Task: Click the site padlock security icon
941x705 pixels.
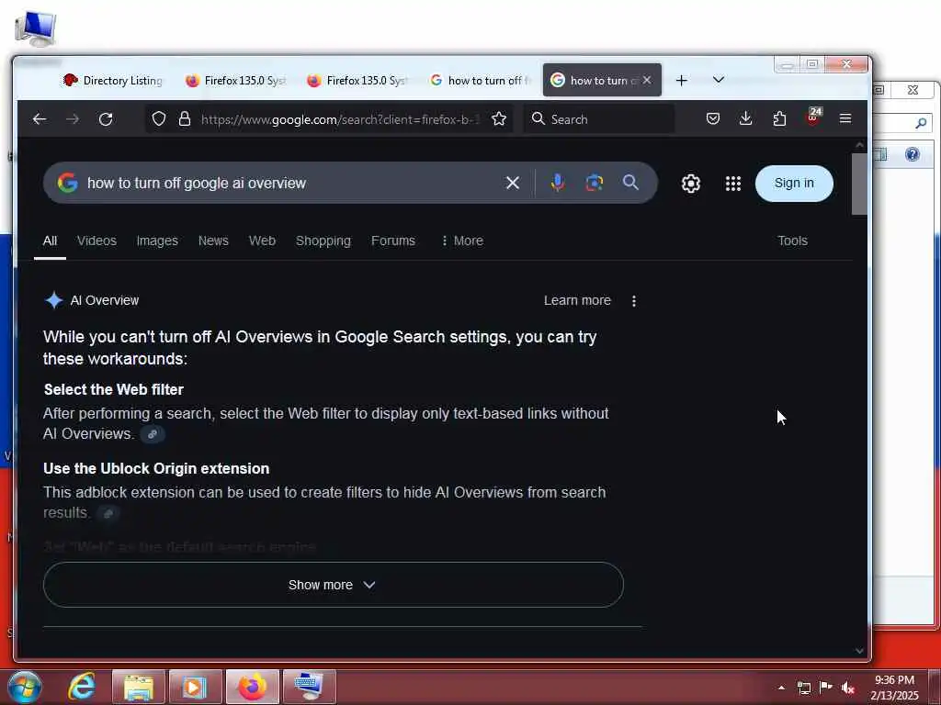Action: (x=185, y=118)
